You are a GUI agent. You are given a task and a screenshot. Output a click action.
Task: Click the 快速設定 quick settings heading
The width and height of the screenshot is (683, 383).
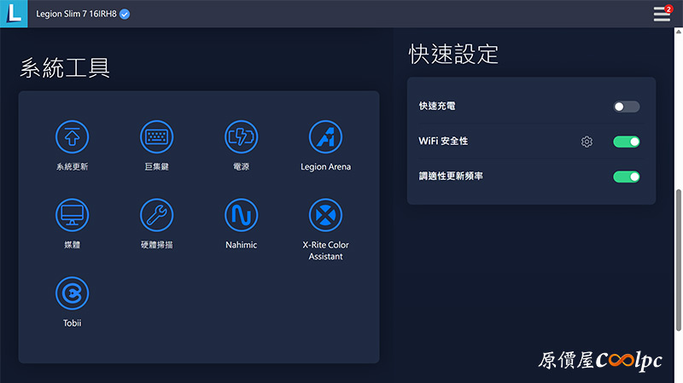pyautogui.click(x=452, y=55)
